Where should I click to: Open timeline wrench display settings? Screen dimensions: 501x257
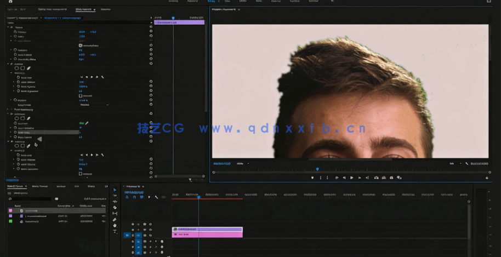click(x=156, y=197)
